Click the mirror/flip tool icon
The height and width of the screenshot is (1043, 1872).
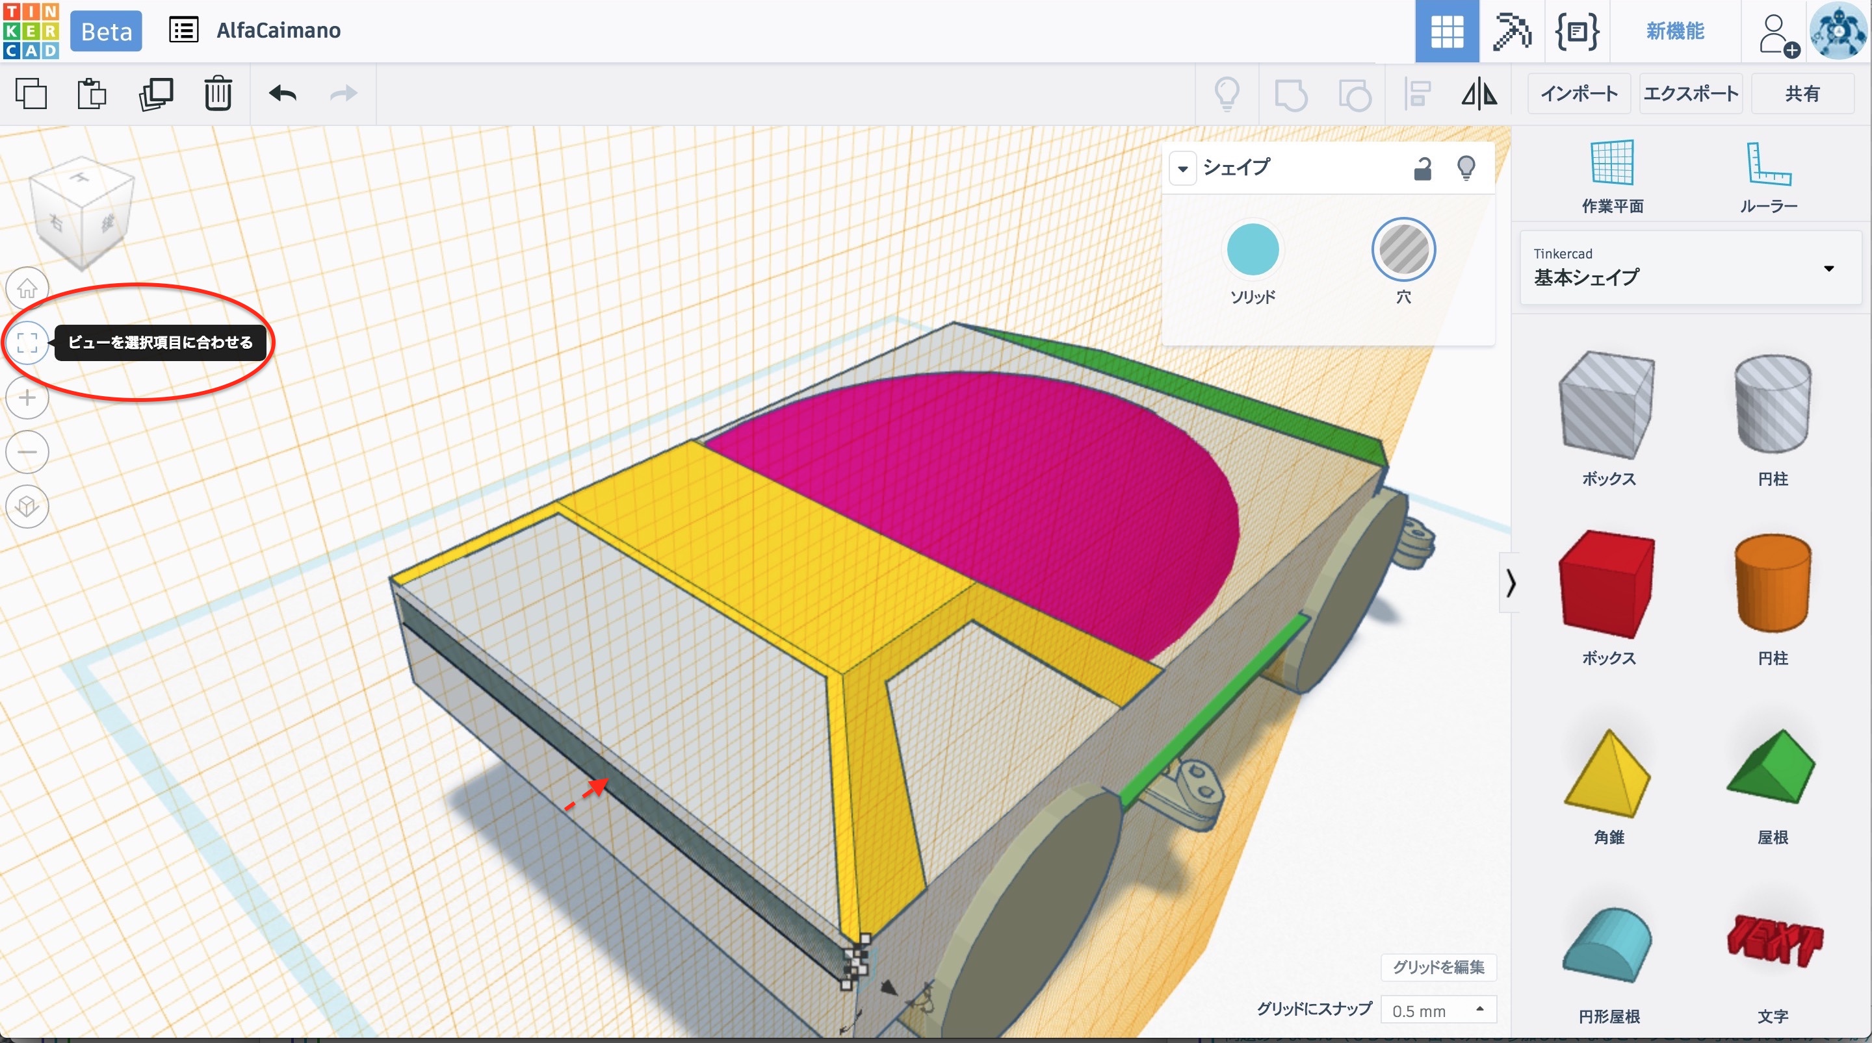point(1479,94)
